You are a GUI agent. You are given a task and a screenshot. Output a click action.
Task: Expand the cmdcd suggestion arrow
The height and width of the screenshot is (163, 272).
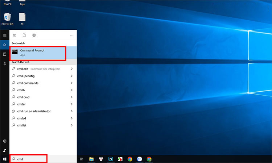click(72, 118)
